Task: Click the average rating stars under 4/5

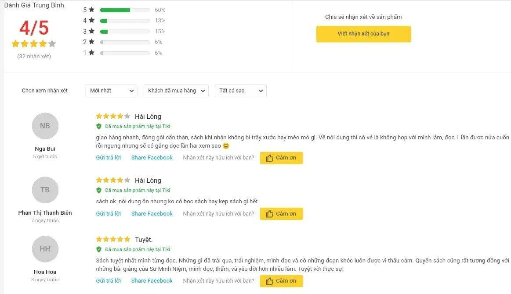Action: 34,44
